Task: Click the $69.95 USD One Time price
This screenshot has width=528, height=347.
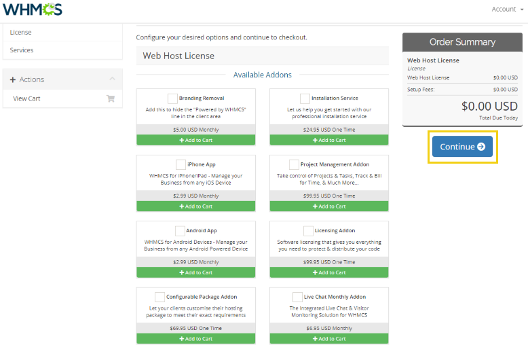Action: (x=195, y=328)
